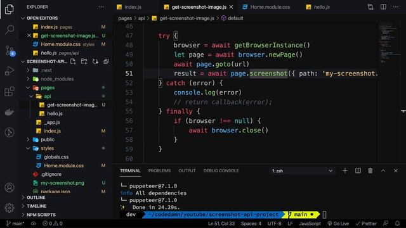Screen dimensions: 406x228
Task: Open the Git graph activity icon
Action: coord(10,132)
